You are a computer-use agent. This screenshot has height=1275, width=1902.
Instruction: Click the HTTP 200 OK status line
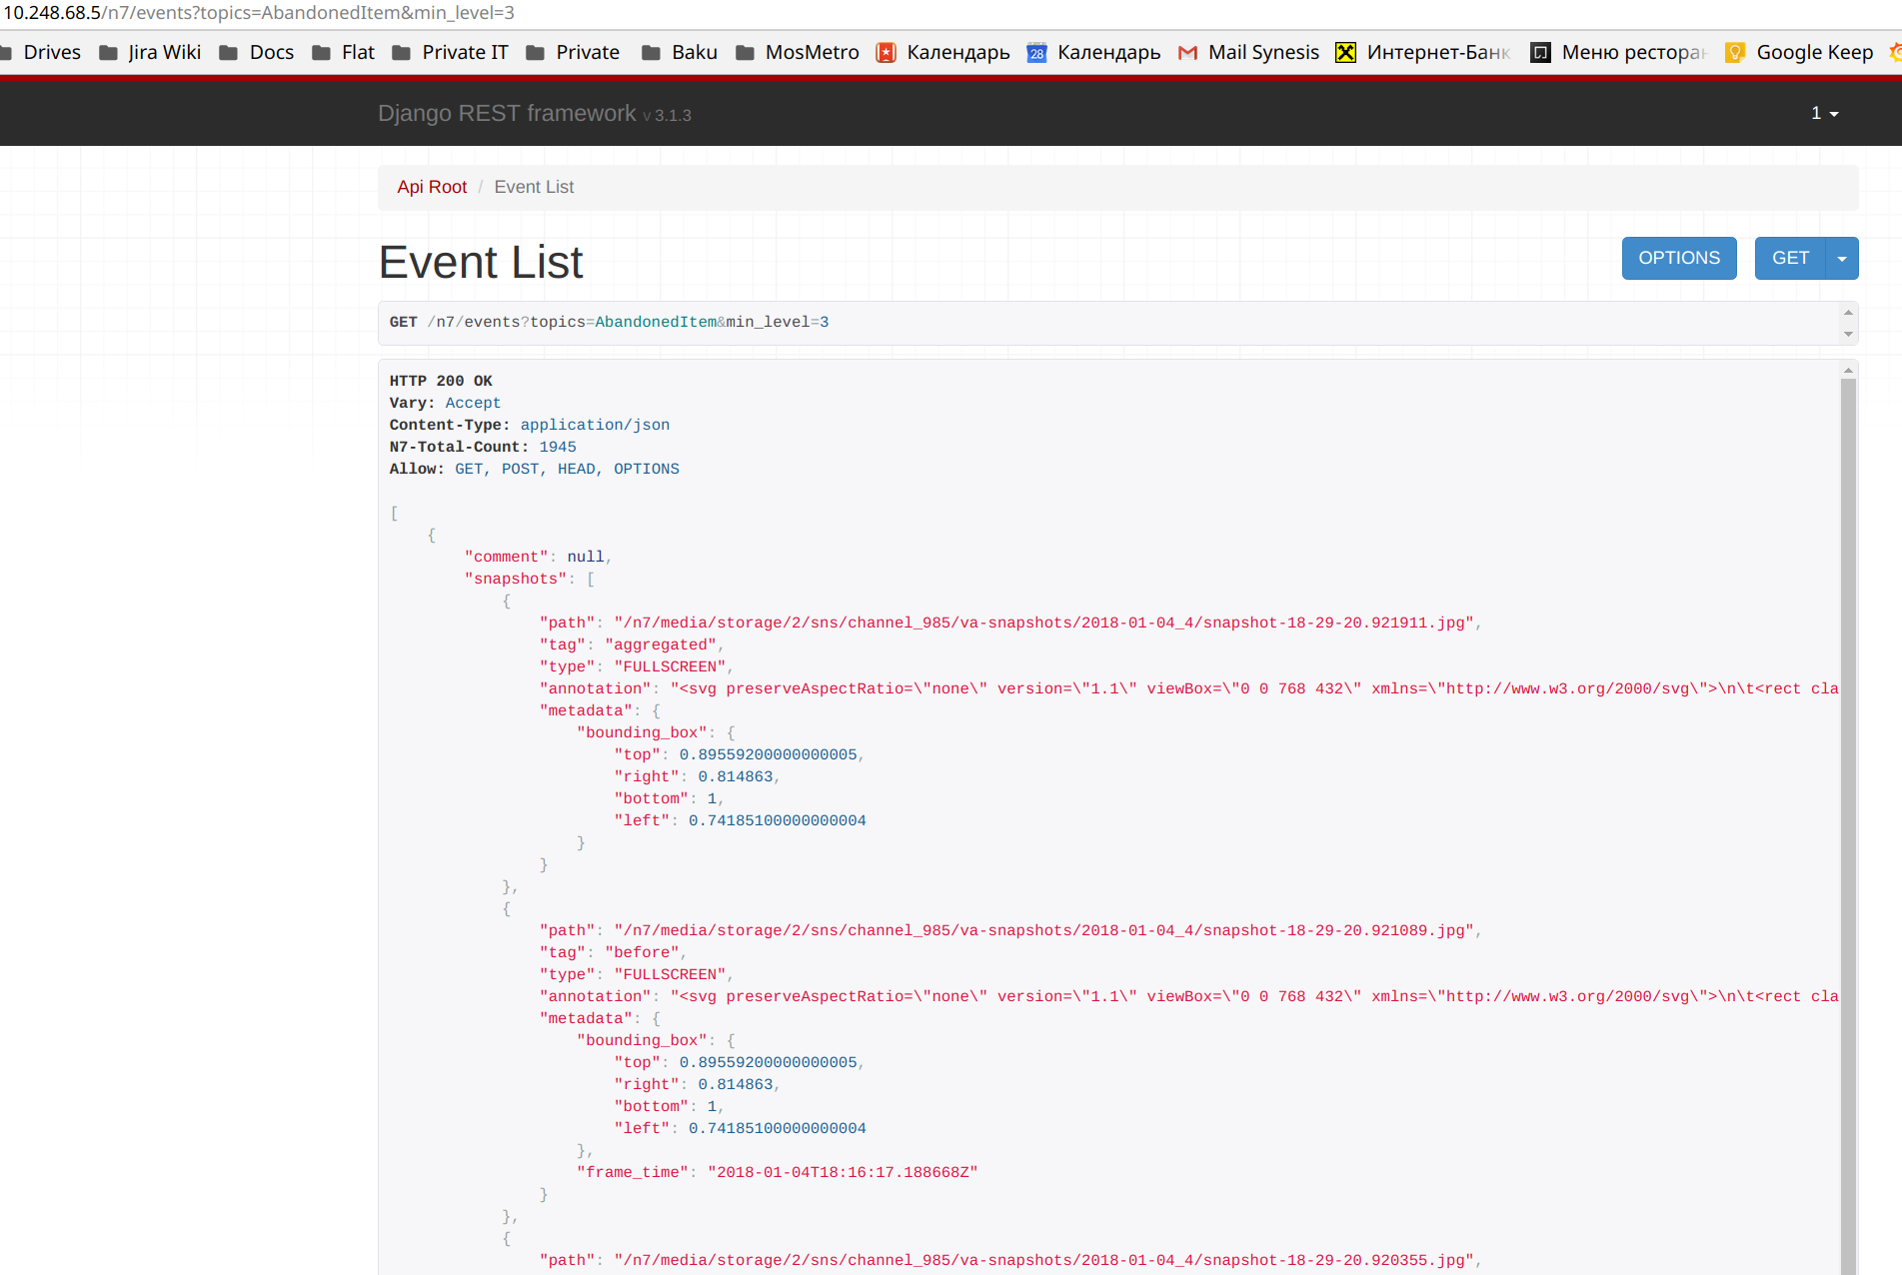pos(441,381)
